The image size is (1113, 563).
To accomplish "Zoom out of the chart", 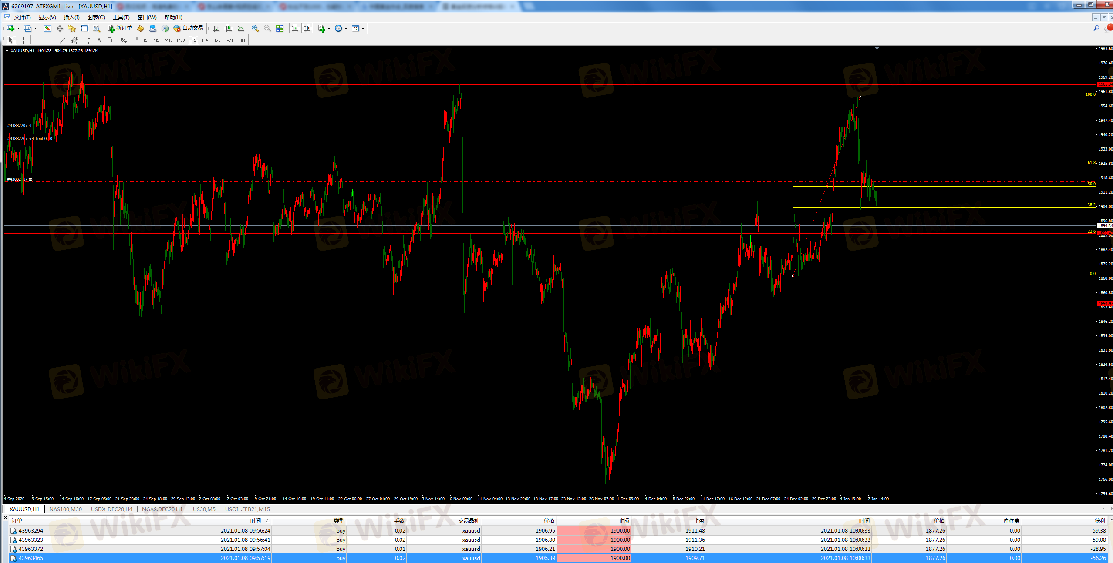I will click(x=267, y=28).
